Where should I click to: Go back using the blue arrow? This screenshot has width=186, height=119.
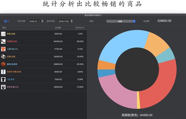tap(7, 21)
